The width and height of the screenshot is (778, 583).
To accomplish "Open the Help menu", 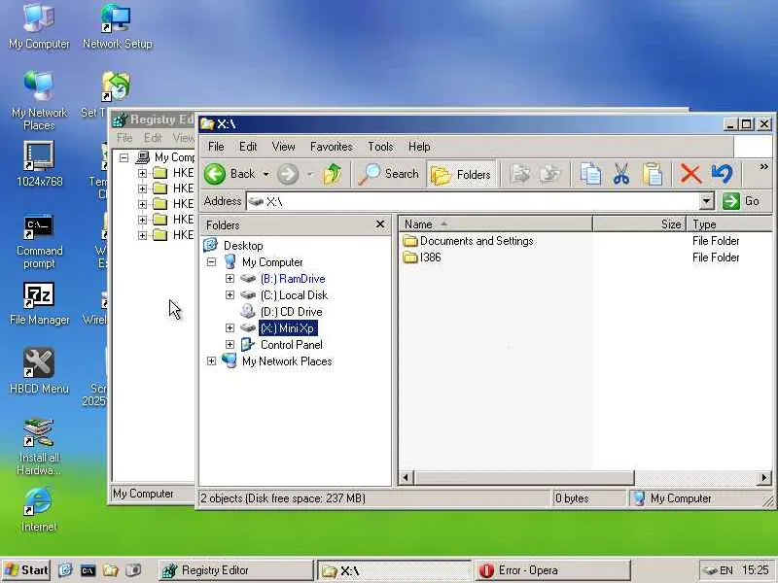I will click(419, 147).
